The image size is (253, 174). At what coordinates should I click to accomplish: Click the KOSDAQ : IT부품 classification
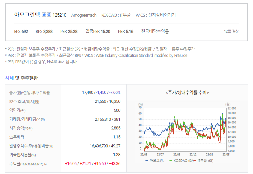click(x=116, y=15)
